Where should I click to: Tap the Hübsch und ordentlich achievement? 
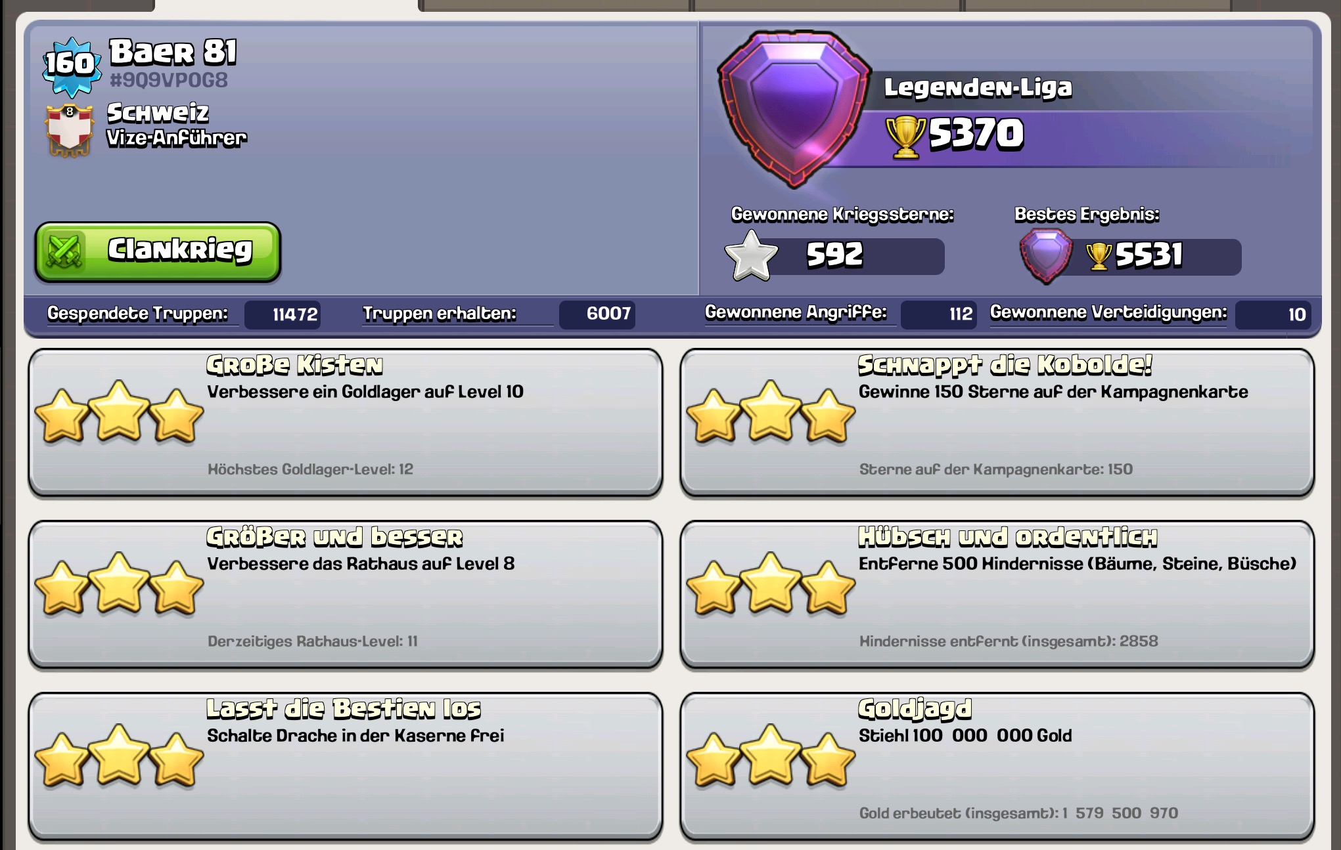pos(997,595)
